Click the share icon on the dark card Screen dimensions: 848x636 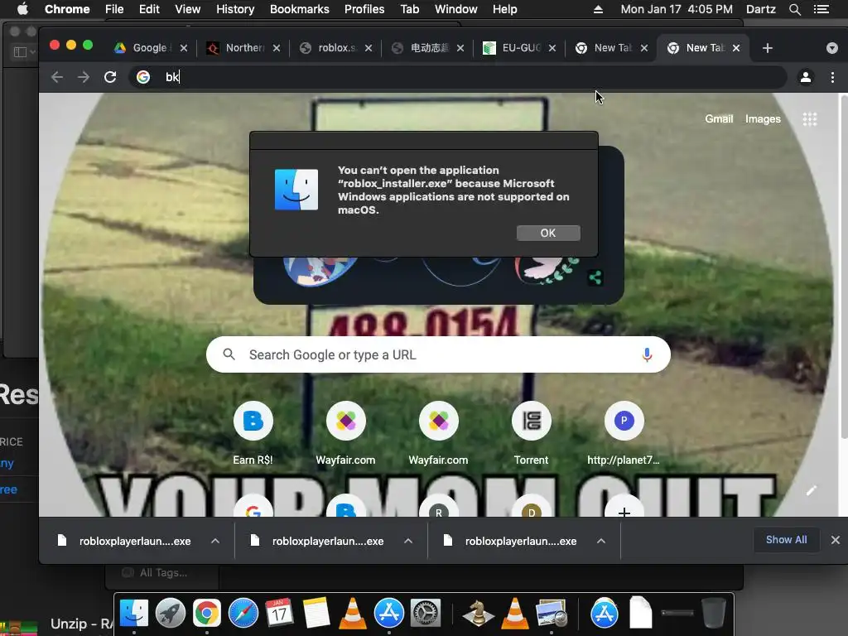tap(595, 278)
